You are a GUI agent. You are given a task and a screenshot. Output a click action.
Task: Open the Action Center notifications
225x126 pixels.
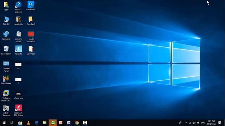[x=220, y=123]
